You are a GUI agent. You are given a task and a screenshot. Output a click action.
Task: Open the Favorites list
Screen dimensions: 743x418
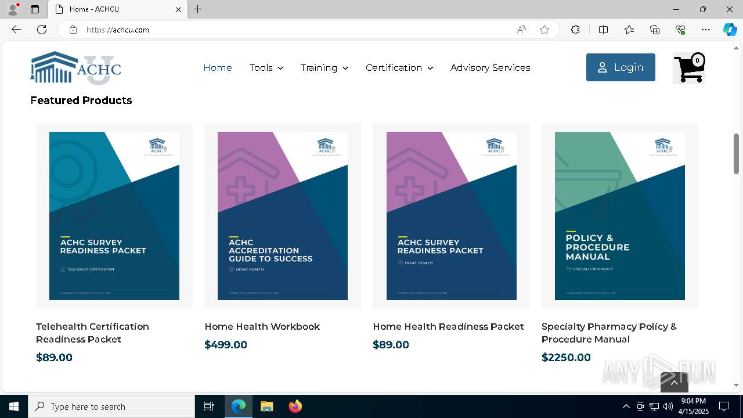point(629,30)
